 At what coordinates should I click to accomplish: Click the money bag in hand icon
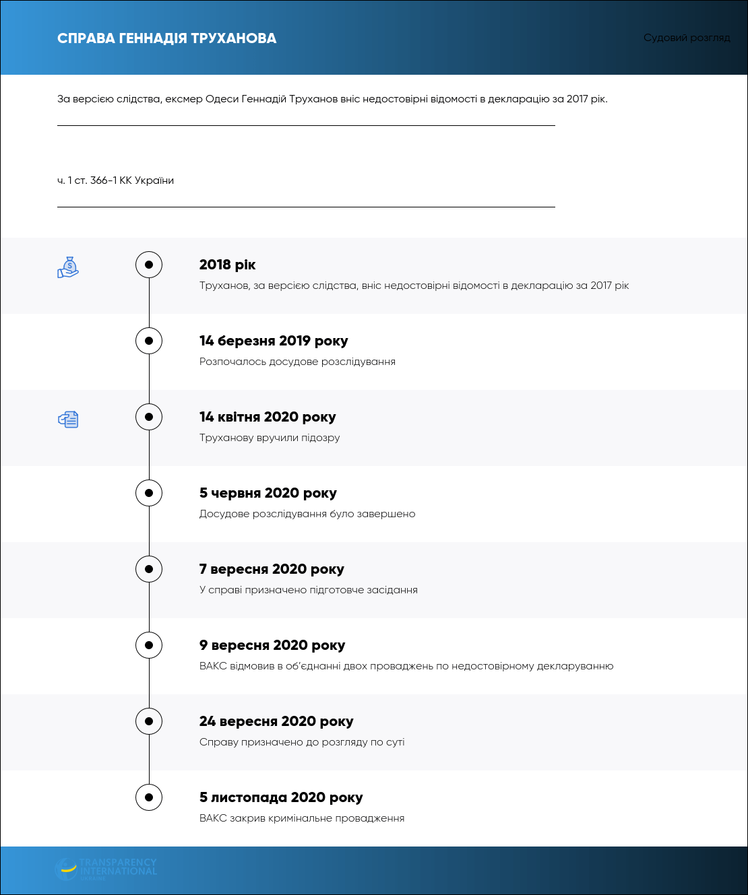[x=68, y=267]
